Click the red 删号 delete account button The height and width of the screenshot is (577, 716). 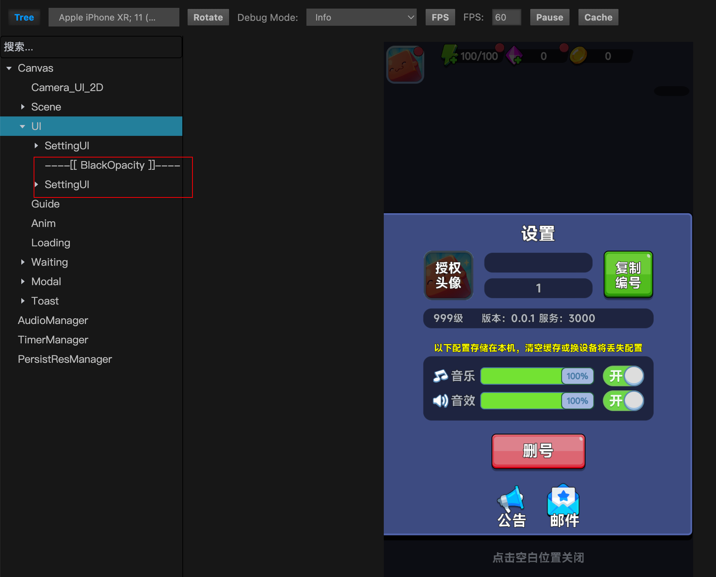coord(538,451)
